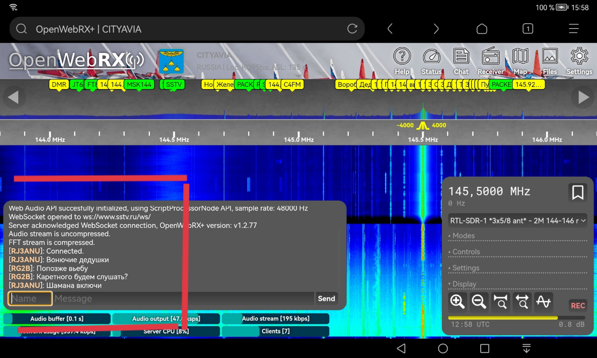
Task: Click RJ3ANU callsign on the Шамана включи message
Action: (x=26, y=285)
